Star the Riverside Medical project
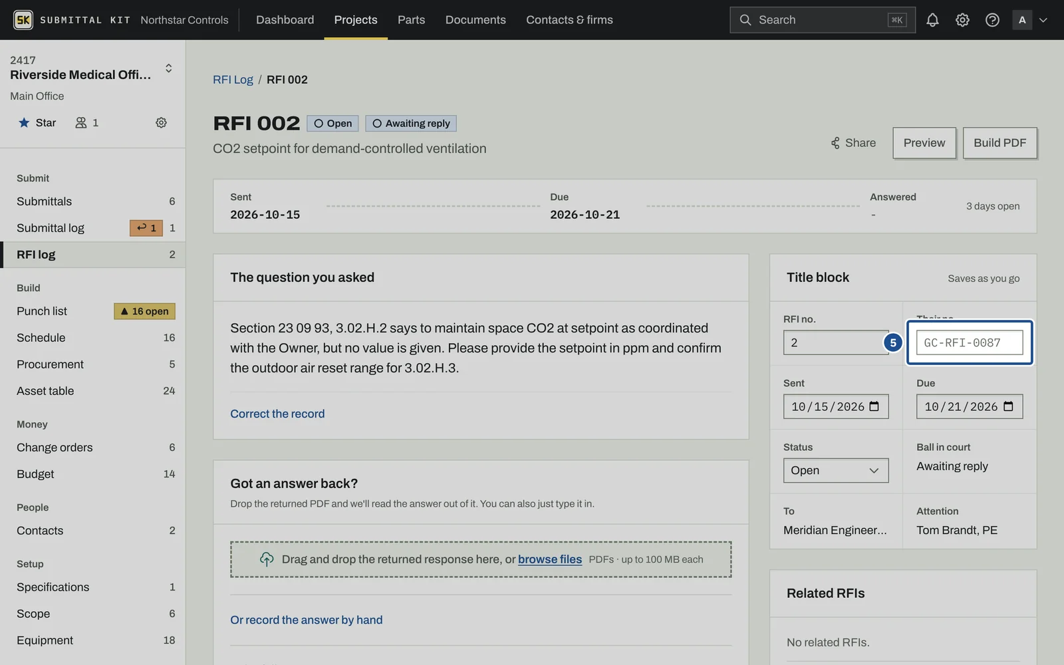This screenshot has width=1064, height=665. (37, 122)
